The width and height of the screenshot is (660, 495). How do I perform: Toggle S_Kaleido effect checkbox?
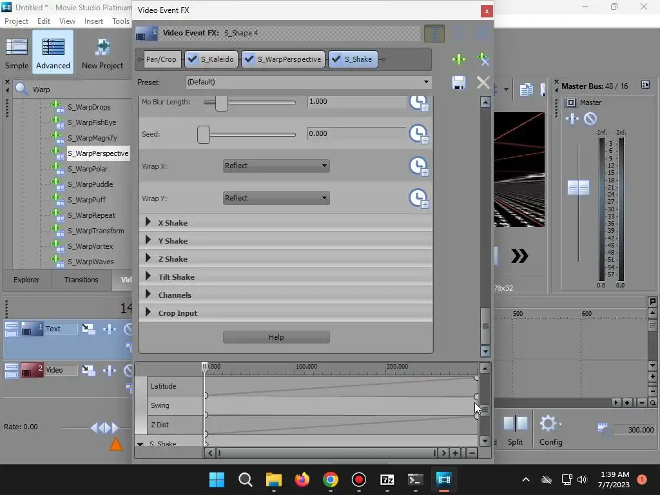point(192,59)
